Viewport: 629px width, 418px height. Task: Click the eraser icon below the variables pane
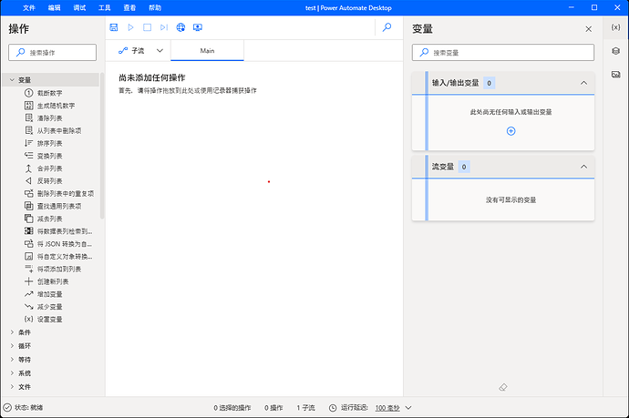[x=502, y=387]
